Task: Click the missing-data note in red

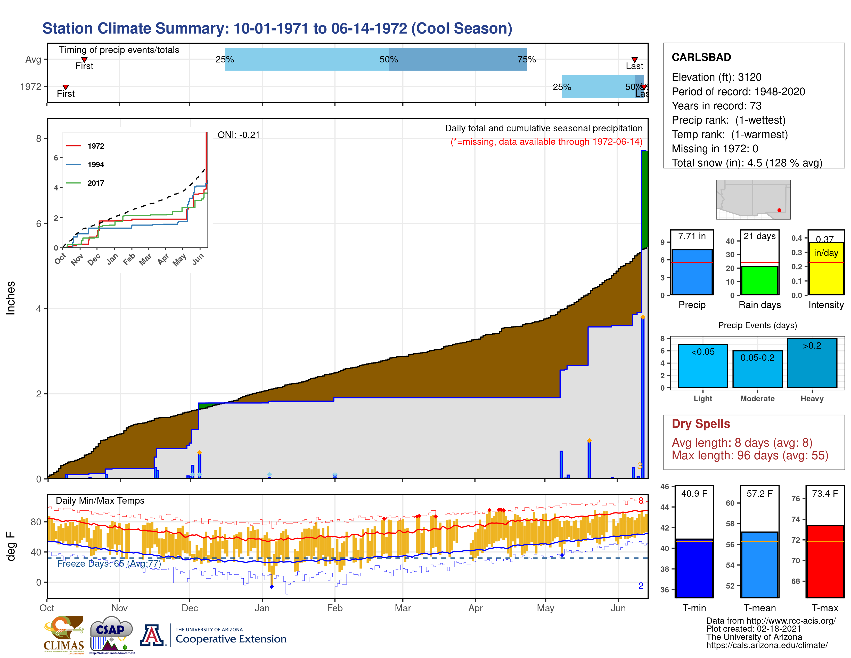Action: 546,141
